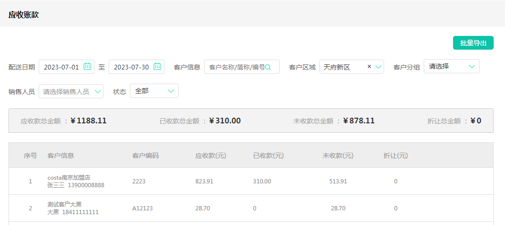The height and width of the screenshot is (225, 505).
Task: Focus the 客户信息 search input
Action: coord(236,67)
